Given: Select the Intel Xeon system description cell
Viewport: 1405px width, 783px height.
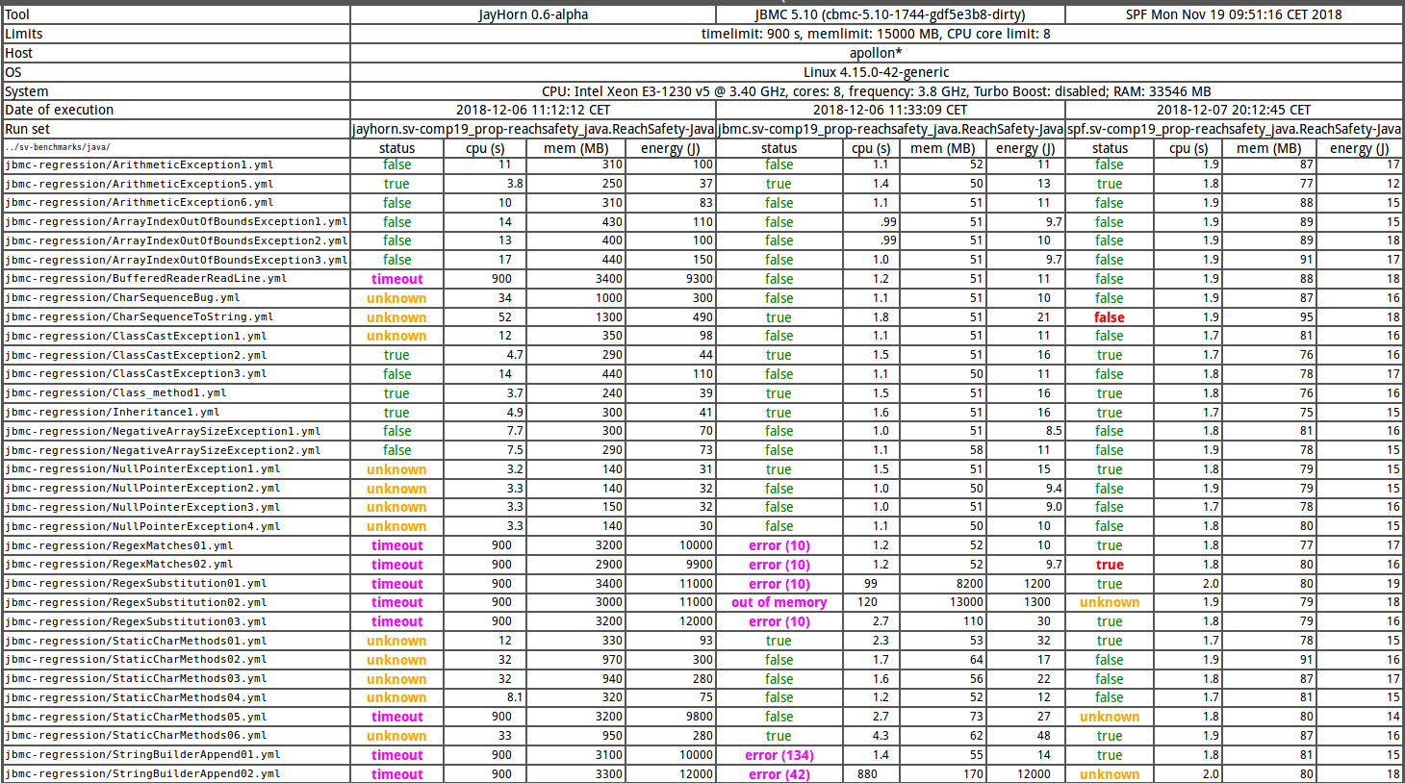Looking at the screenshot, I should click(x=876, y=91).
